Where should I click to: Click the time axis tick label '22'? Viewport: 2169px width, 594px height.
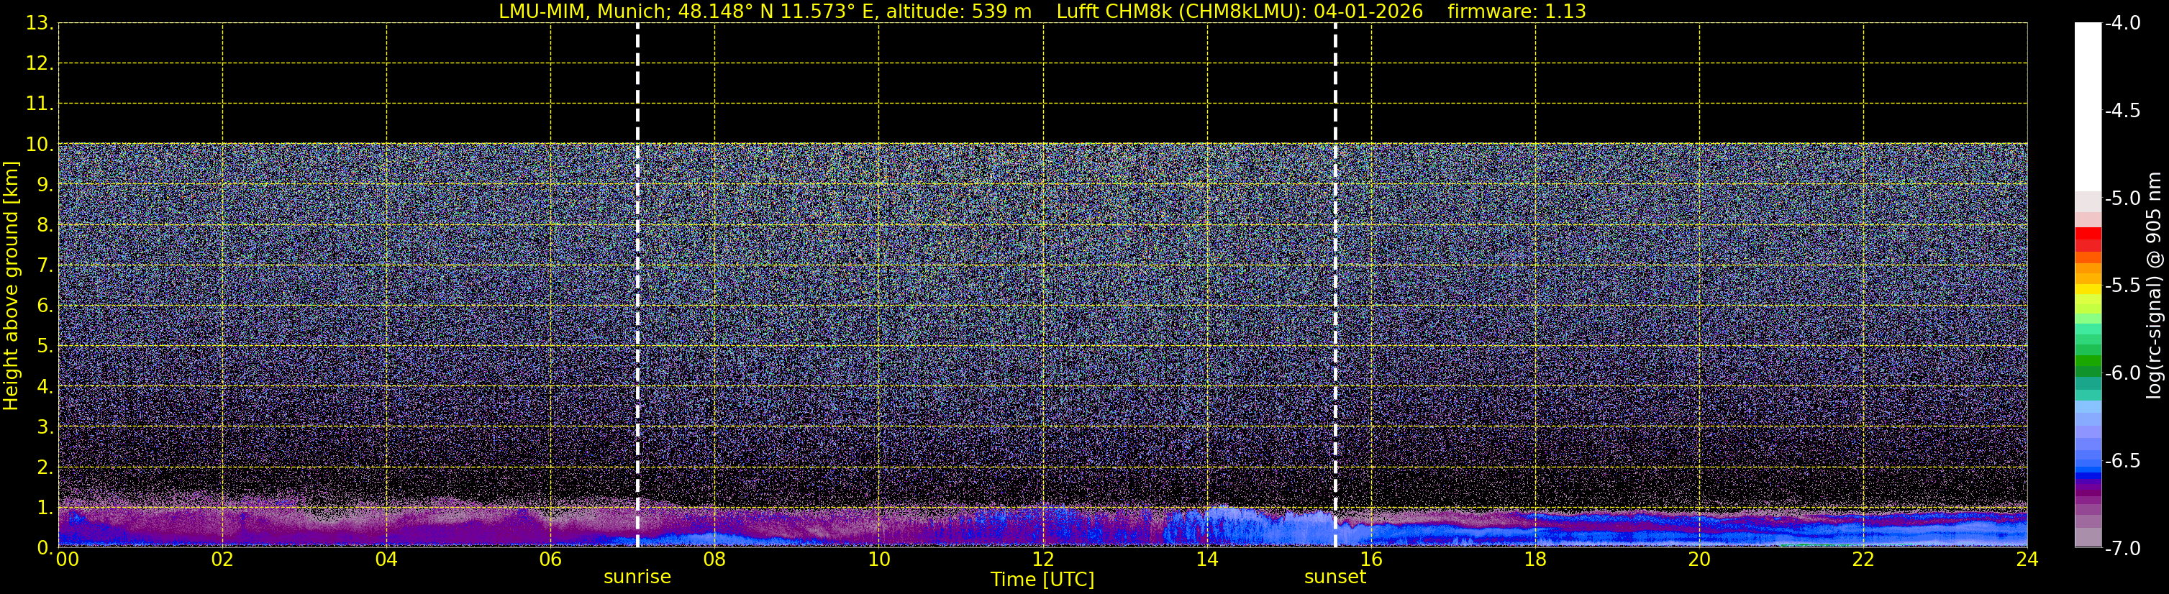point(1863,559)
